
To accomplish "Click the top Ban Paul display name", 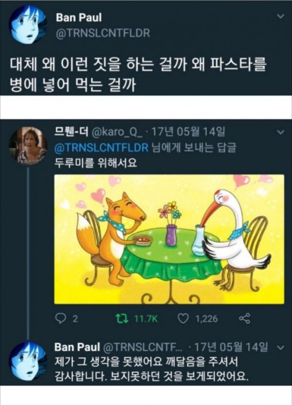I will (79, 18).
